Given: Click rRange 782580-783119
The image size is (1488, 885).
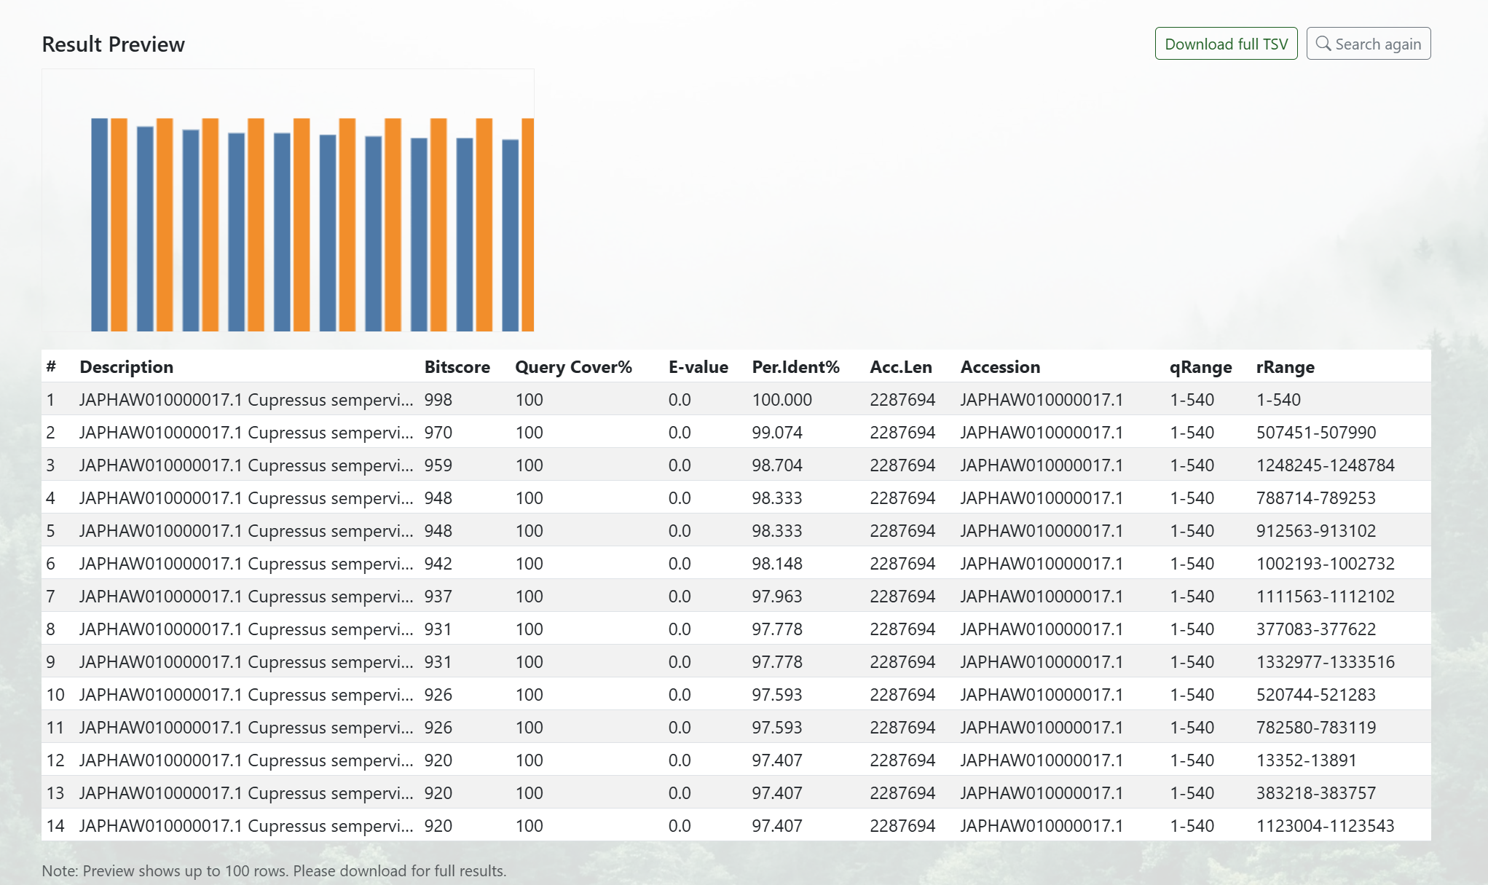Looking at the screenshot, I should coord(1316,728).
